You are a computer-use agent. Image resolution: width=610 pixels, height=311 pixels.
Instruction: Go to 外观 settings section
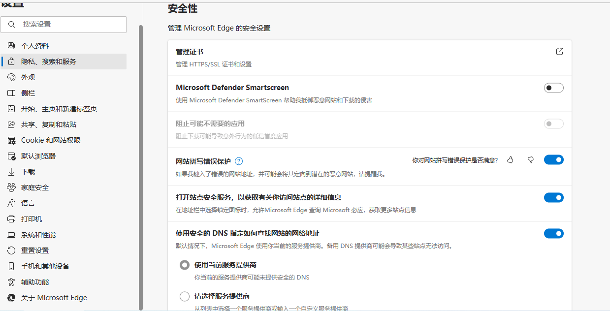(64, 77)
